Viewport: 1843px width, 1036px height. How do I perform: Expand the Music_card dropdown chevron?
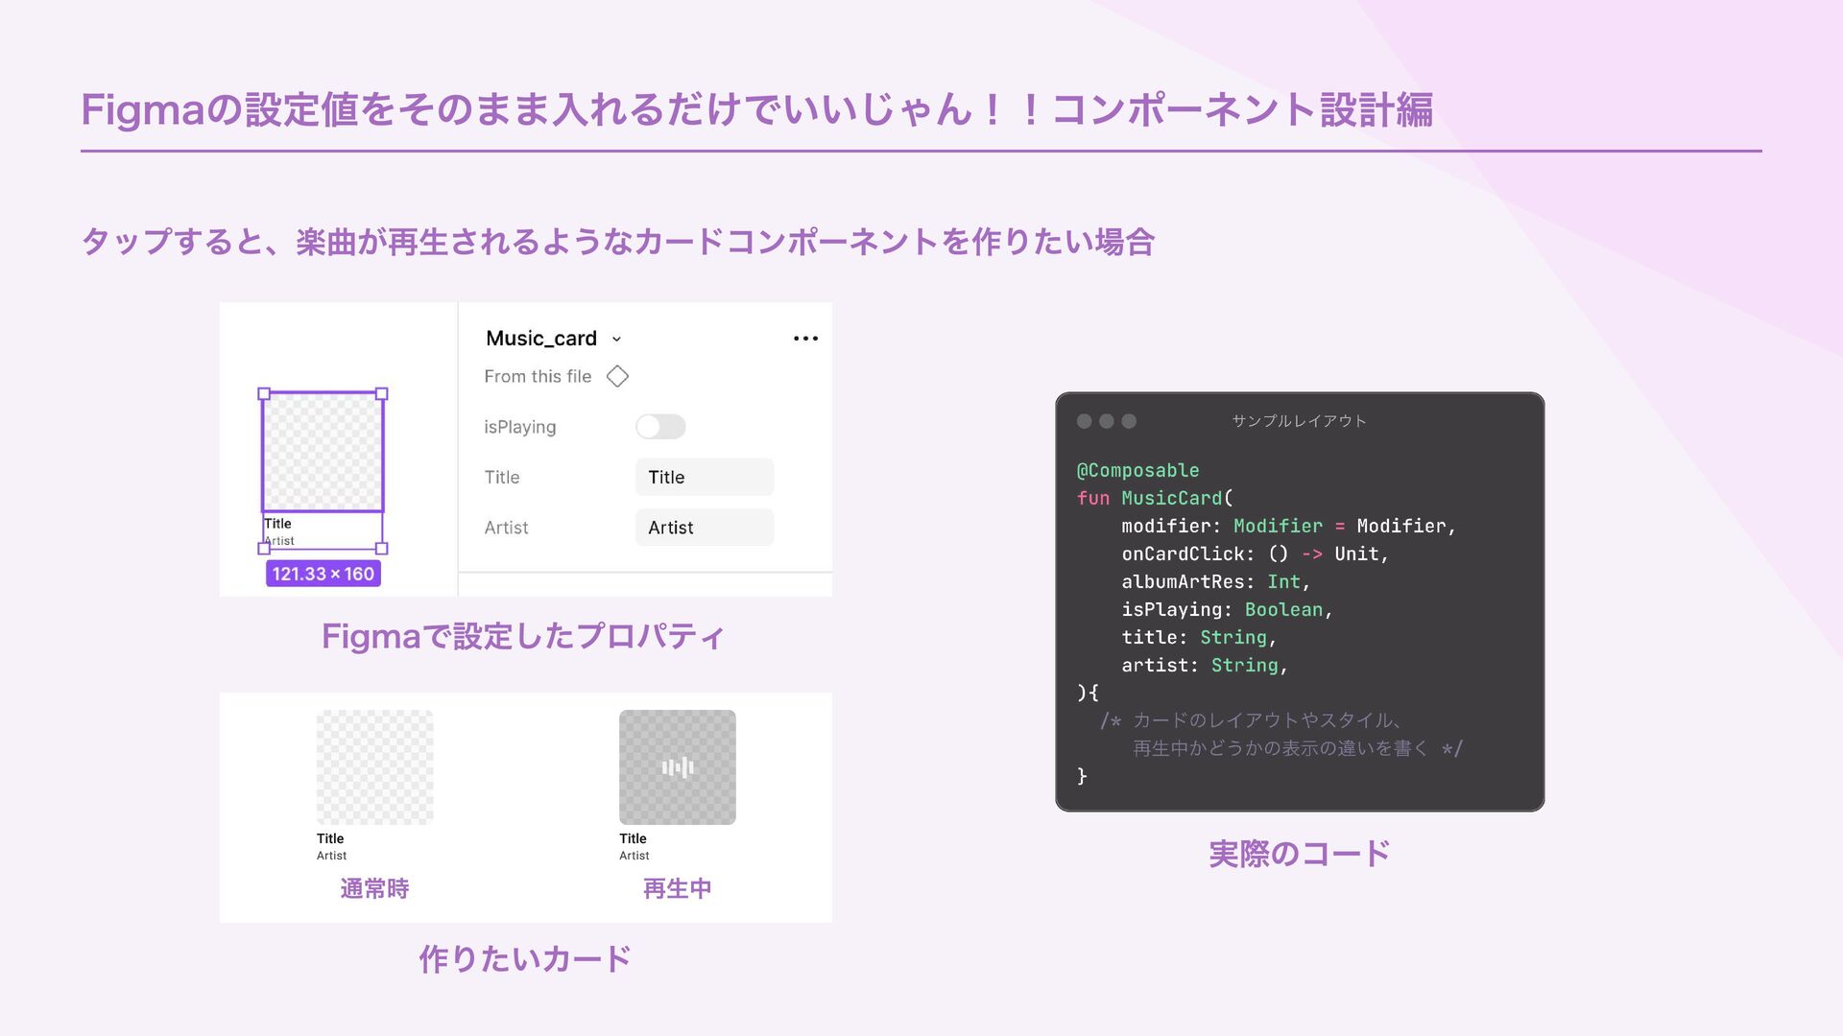pos(616,340)
